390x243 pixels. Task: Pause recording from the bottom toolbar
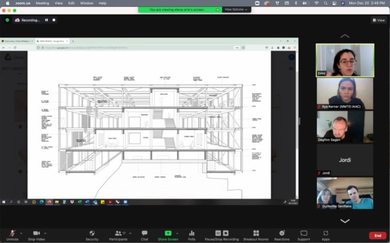coord(219,233)
